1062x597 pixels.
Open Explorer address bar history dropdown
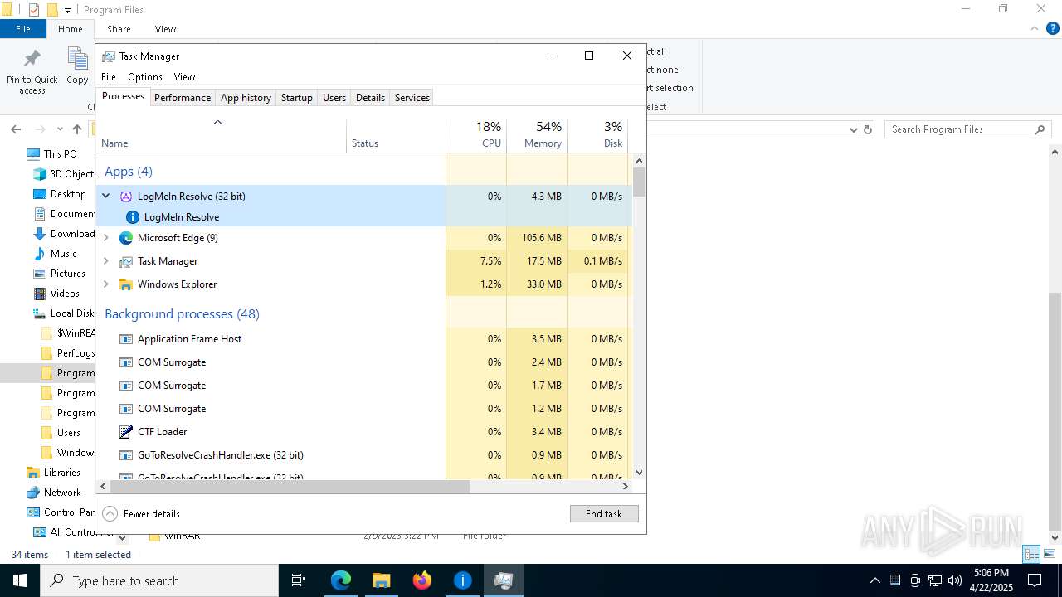(x=853, y=129)
